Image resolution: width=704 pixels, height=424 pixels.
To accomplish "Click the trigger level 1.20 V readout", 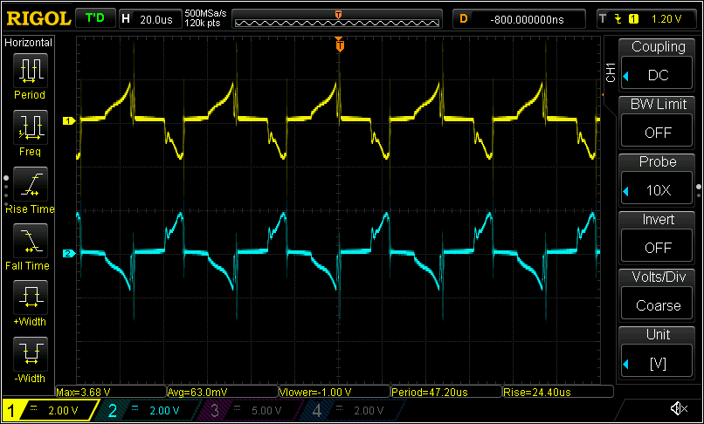I will (x=666, y=18).
